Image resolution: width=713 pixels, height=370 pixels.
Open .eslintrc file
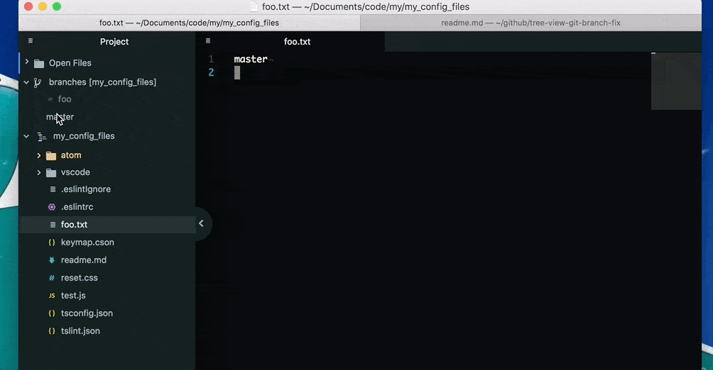tap(77, 207)
